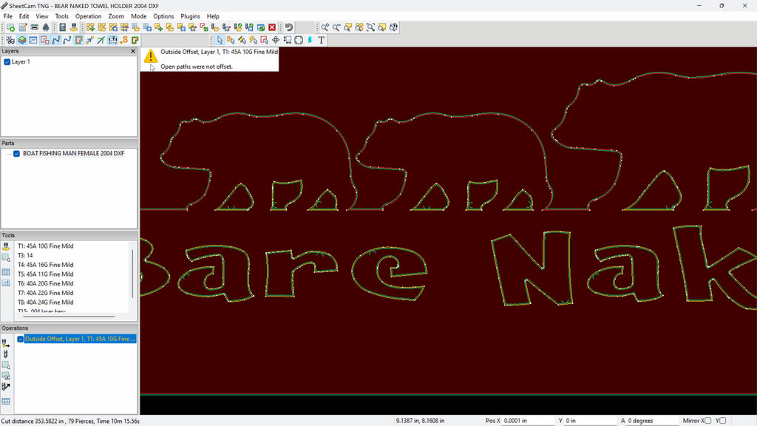Open the Zoom menu

tap(116, 16)
